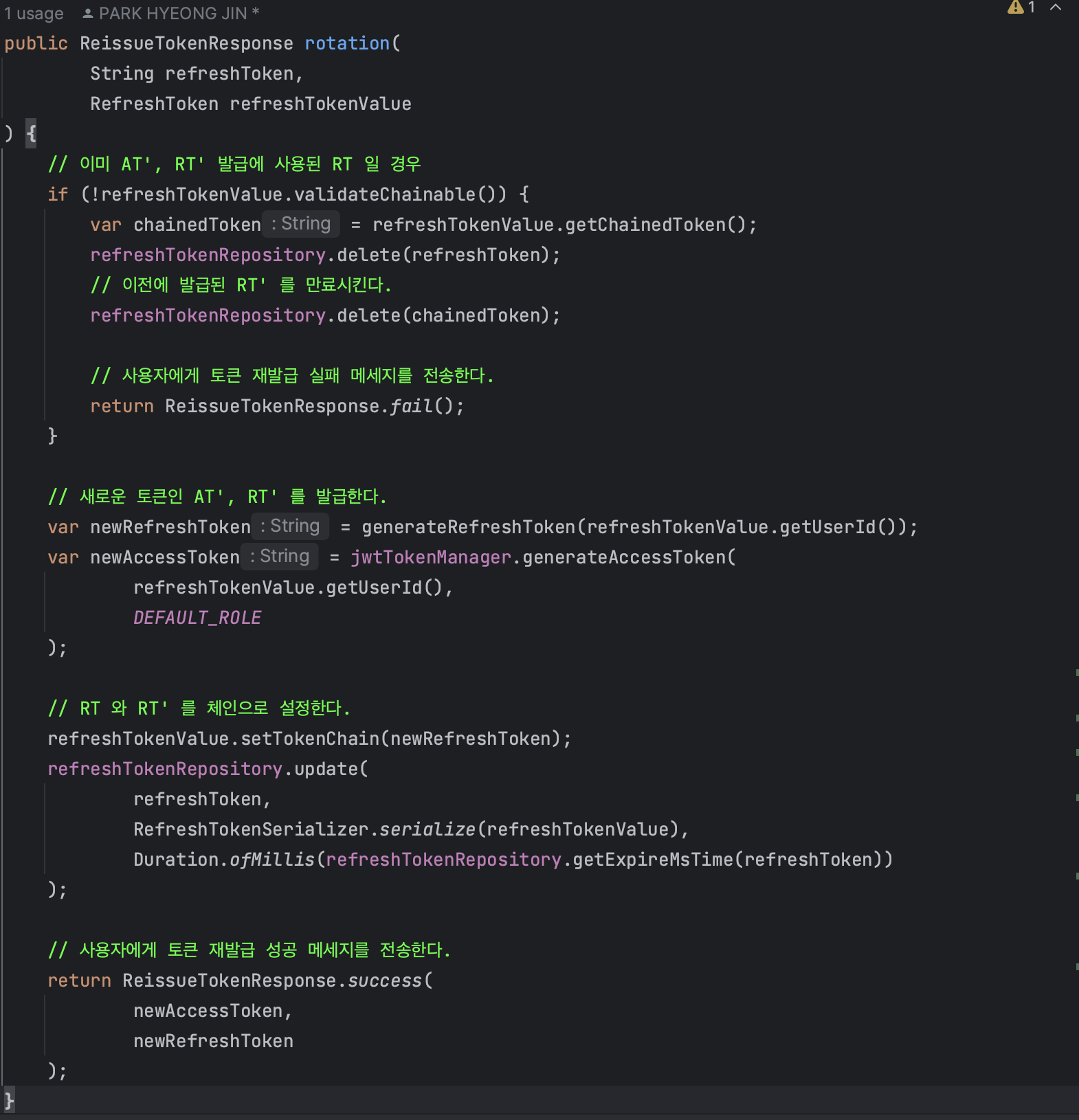Open author hint PARK HYEONG JIN
Screen dimensions: 1079x1120
coord(179,13)
